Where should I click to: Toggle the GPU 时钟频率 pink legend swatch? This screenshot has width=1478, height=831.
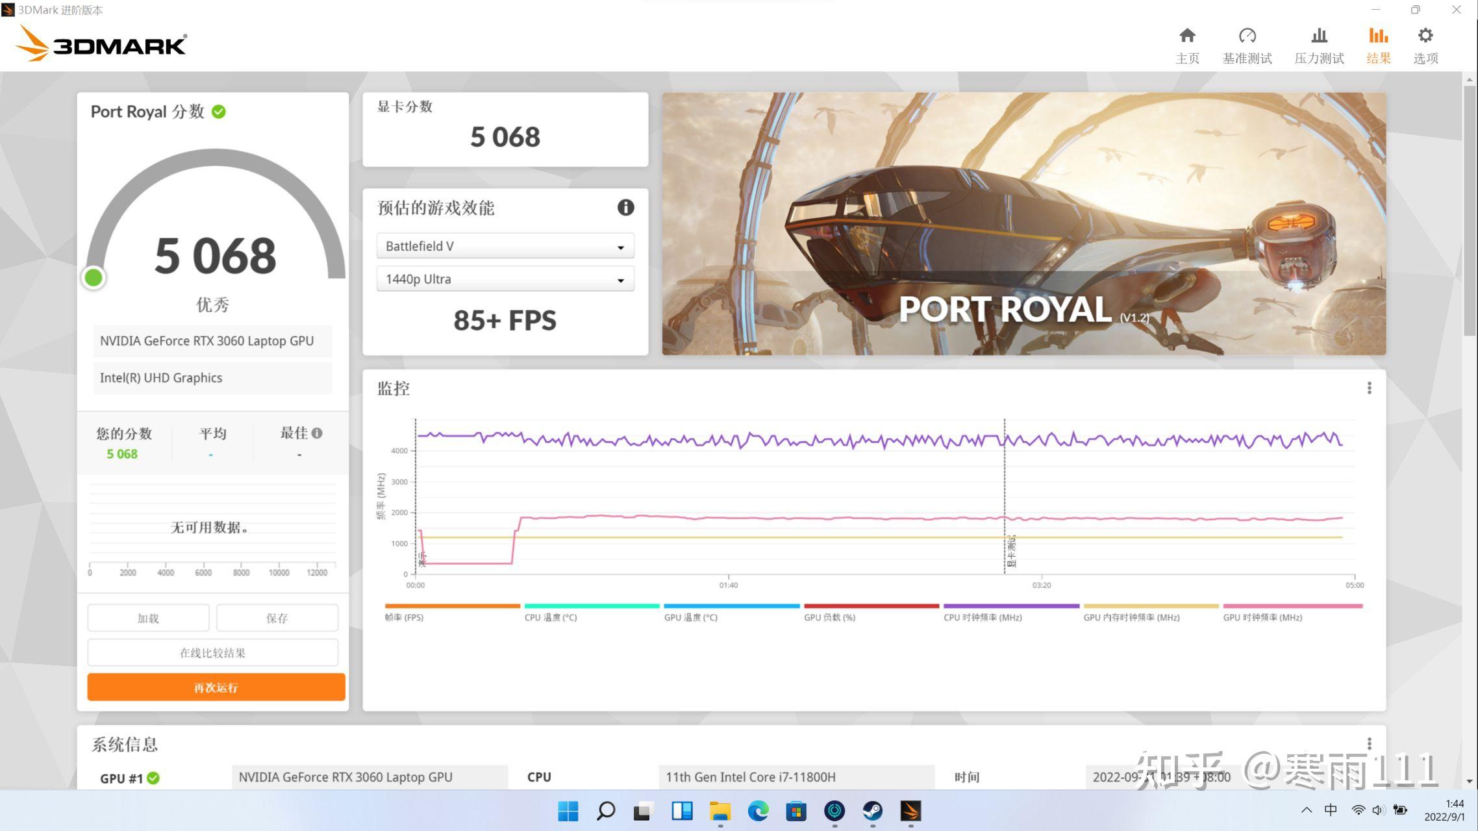click(x=1292, y=606)
